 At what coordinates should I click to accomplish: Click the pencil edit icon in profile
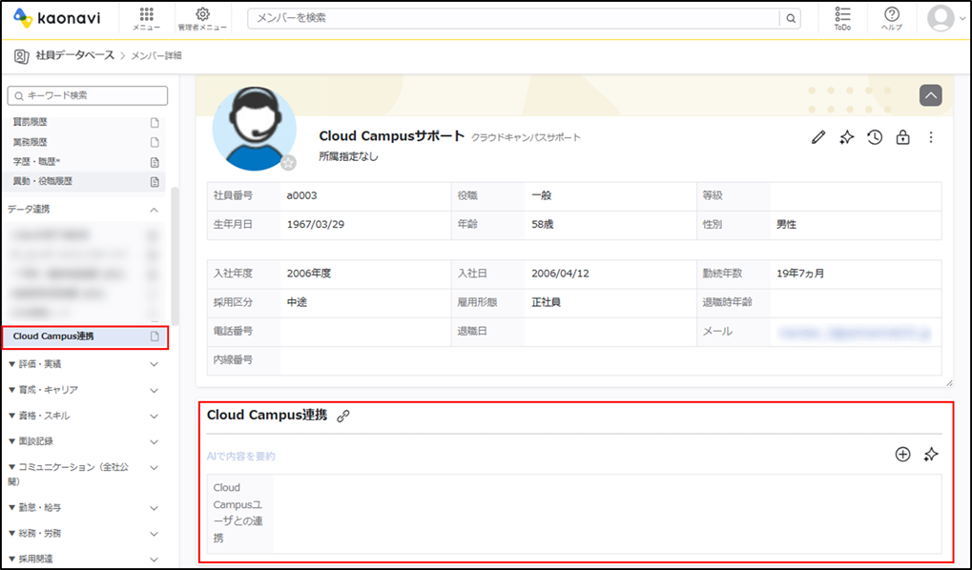(x=818, y=137)
